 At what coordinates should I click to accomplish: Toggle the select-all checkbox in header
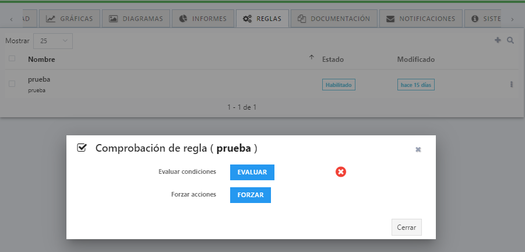(x=12, y=58)
